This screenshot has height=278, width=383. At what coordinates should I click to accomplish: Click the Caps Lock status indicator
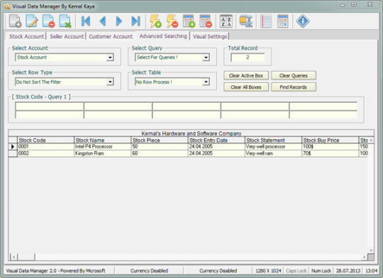(x=296, y=271)
